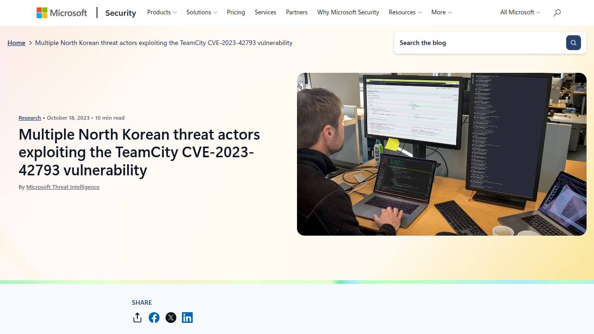Screen dimensions: 594x334
Task: Expand the Solutions menu
Action: [202, 13]
